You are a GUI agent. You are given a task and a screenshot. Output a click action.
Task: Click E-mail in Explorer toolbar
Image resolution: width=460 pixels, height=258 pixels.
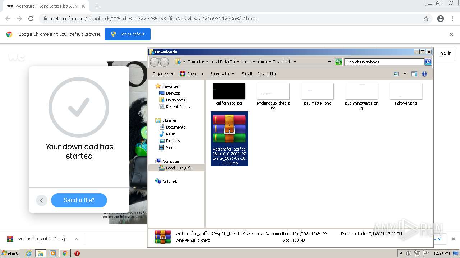point(247,74)
